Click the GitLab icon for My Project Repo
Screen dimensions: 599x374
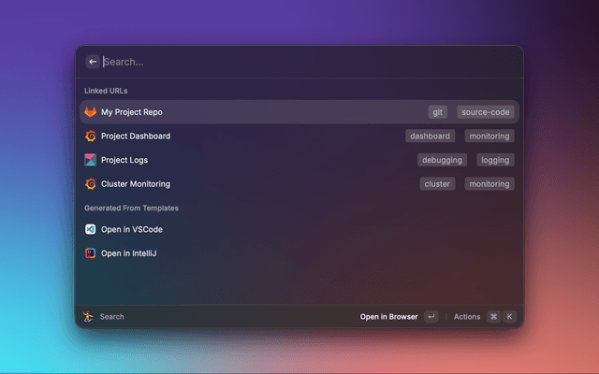[x=91, y=112]
